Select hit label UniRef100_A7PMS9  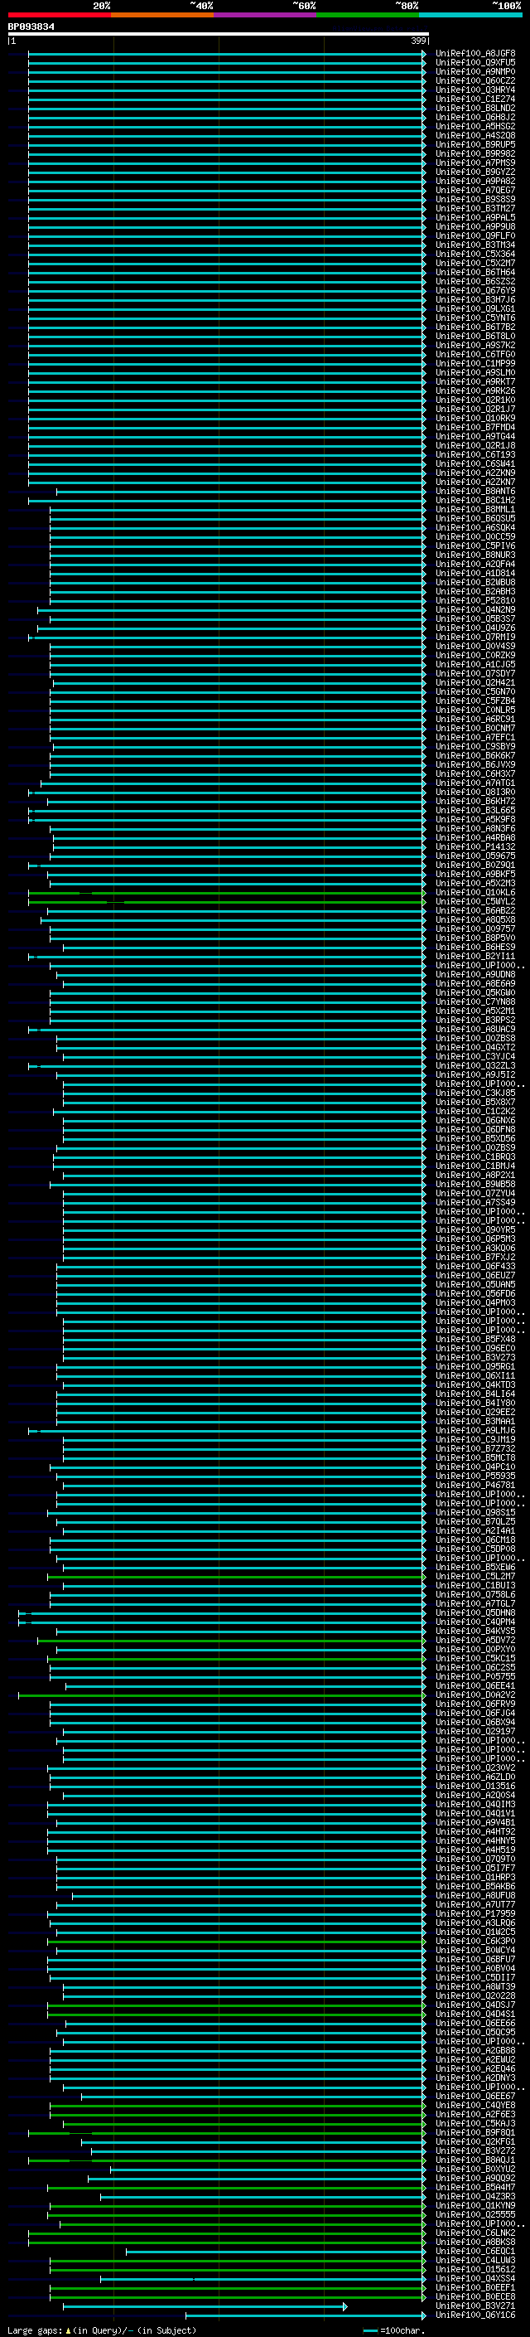coord(475,162)
